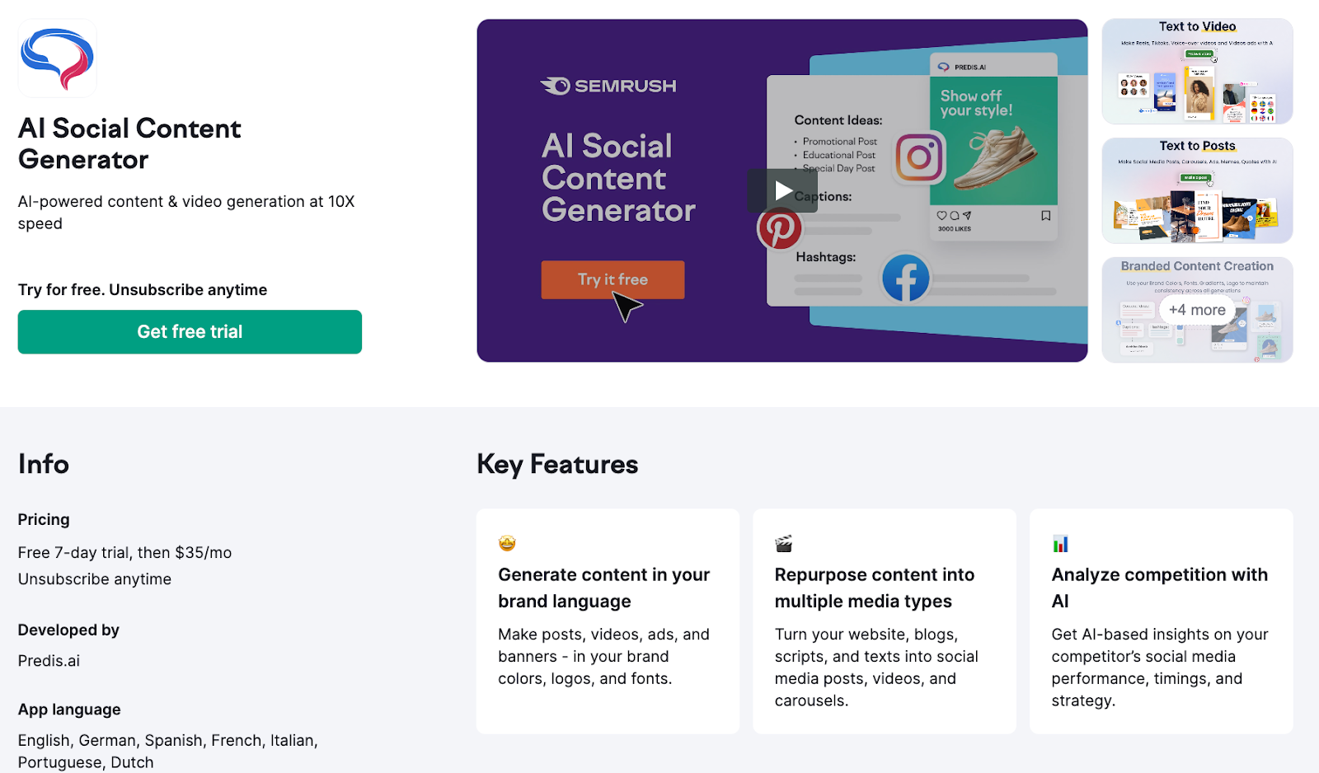Click the clapperboard icon on the repurpose content card

pyautogui.click(x=783, y=543)
